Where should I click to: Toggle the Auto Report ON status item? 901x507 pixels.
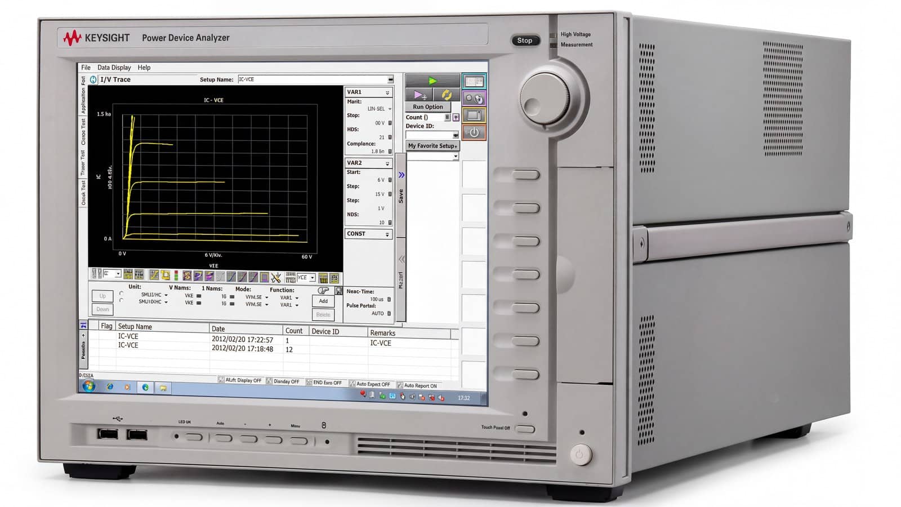pos(417,386)
